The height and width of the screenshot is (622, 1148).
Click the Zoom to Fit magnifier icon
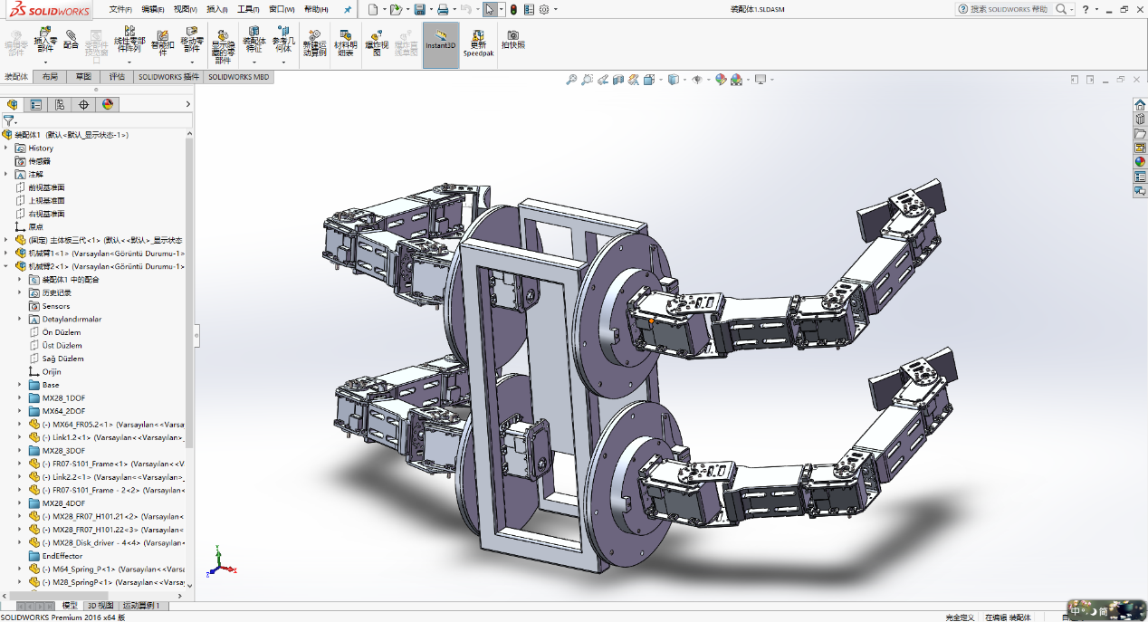571,80
